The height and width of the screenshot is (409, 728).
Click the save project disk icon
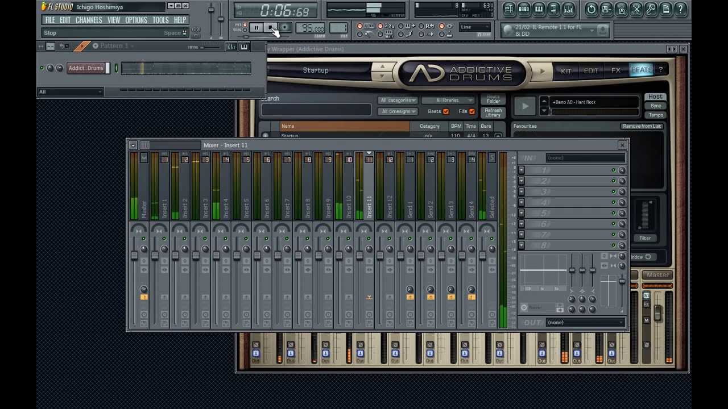(621, 9)
